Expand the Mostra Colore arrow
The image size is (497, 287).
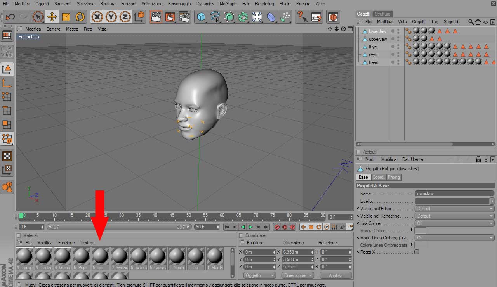pos(412,230)
